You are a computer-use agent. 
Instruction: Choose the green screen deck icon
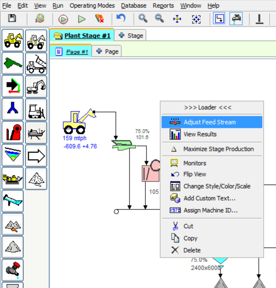13,64
